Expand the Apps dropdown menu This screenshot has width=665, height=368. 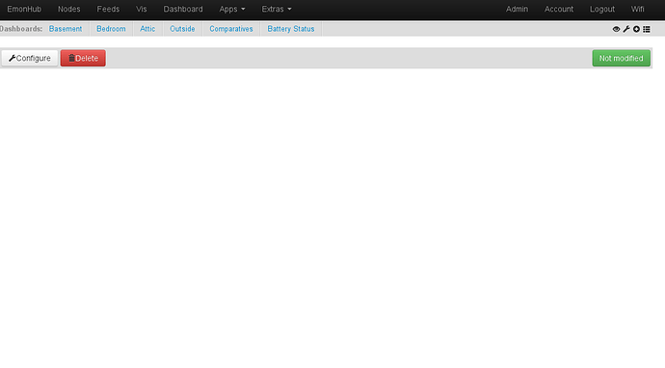coord(232,9)
